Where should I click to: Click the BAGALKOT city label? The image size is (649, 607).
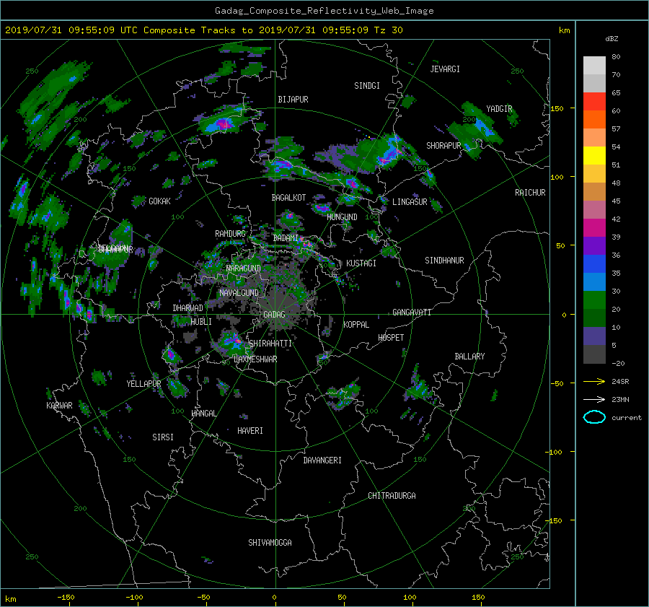(x=288, y=198)
